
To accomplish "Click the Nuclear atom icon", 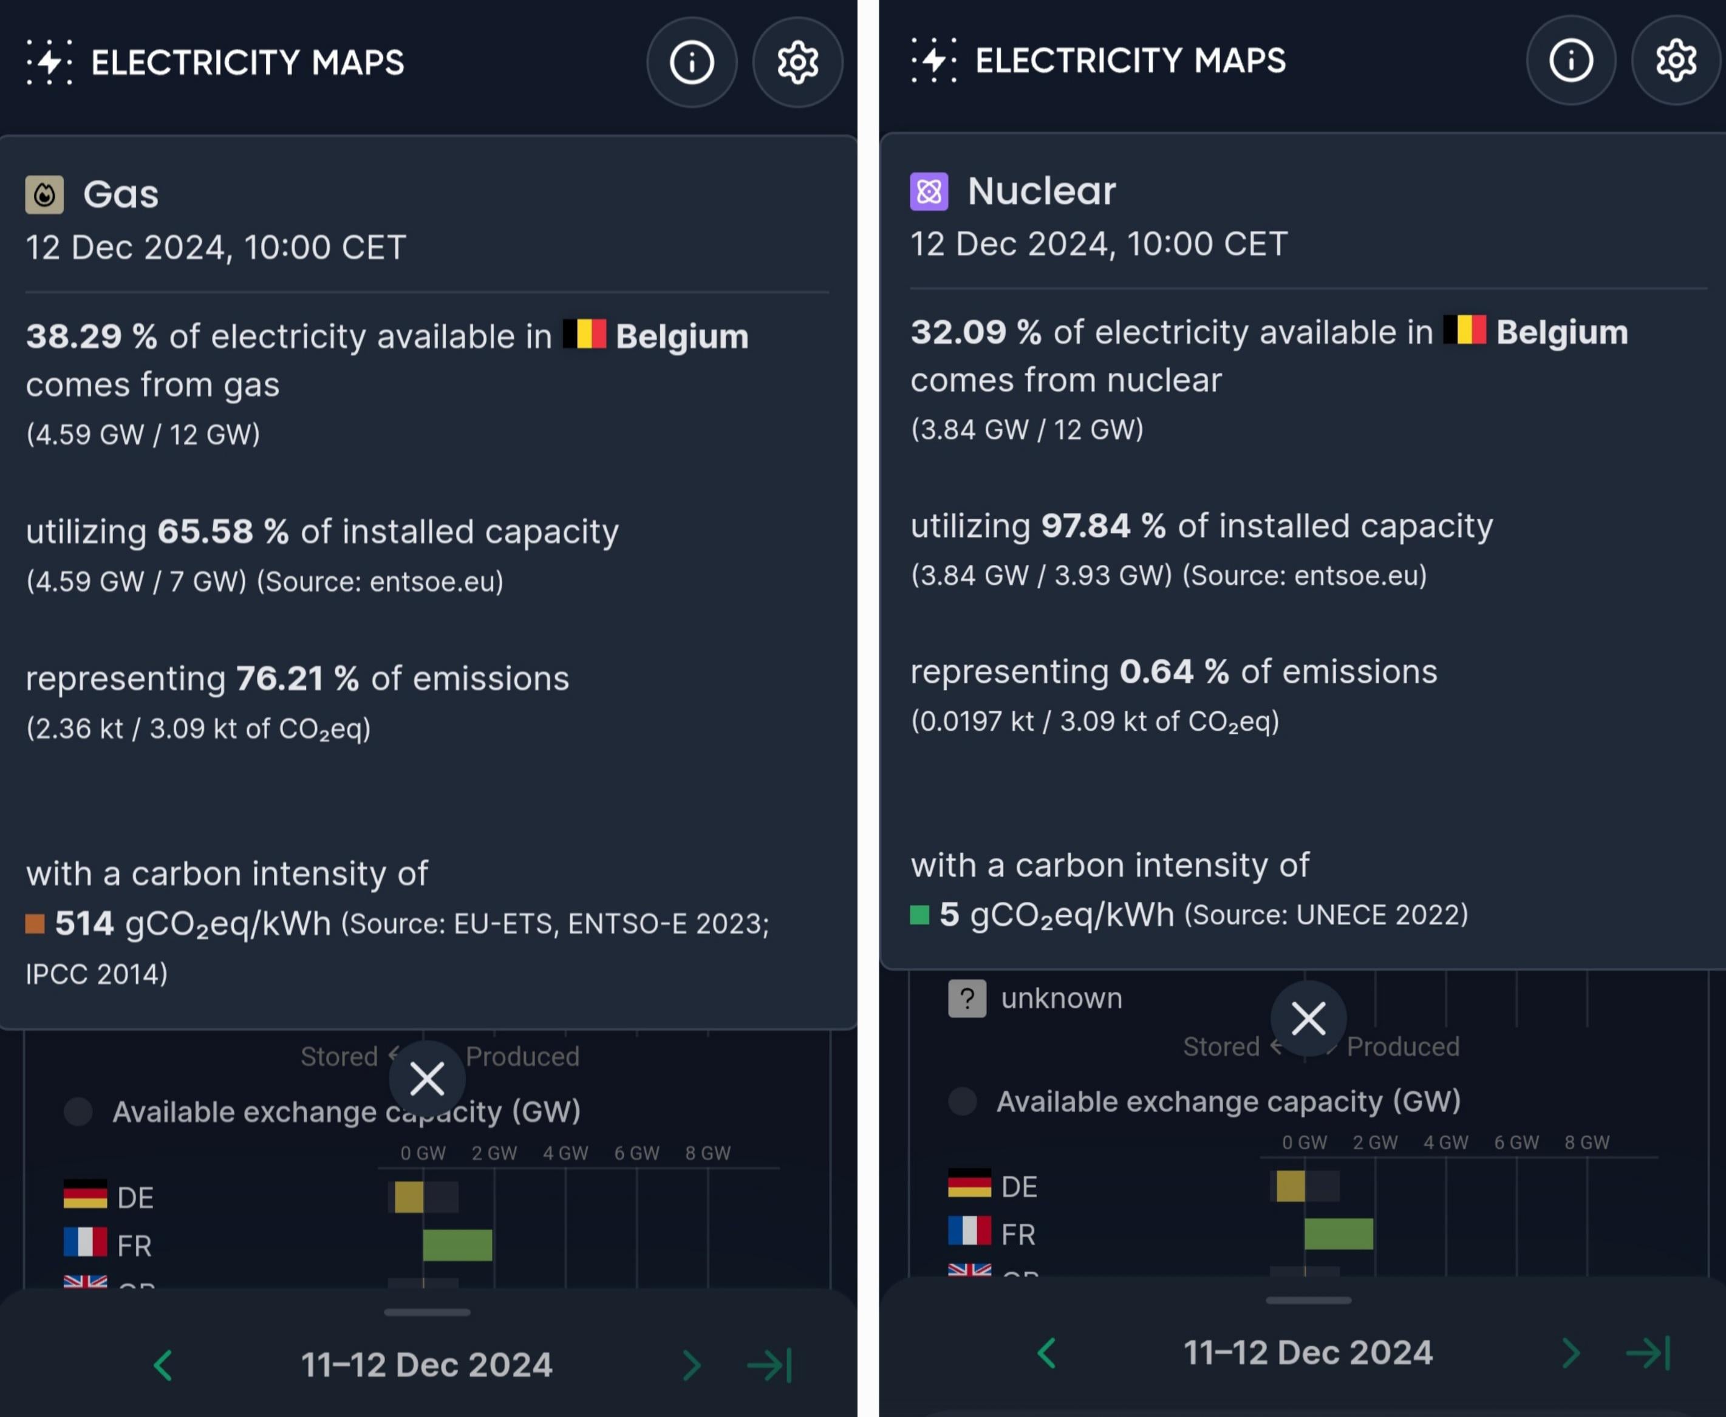I will coord(929,192).
